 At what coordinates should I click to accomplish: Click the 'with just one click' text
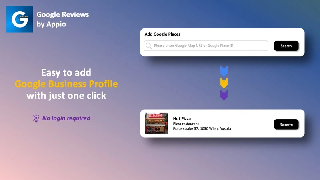66,96
